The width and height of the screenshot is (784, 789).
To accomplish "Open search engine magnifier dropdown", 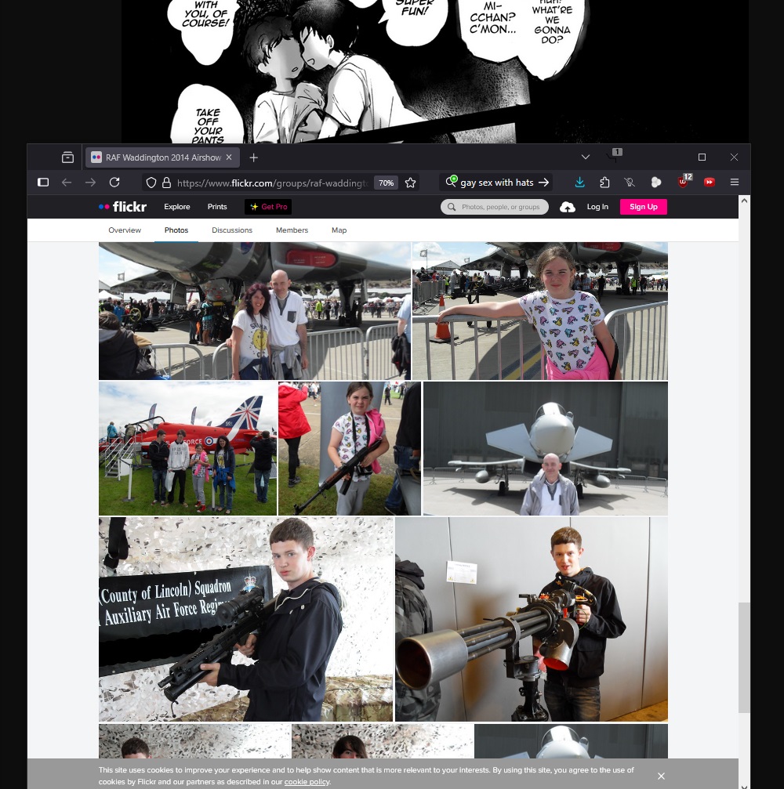I will coord(451,181).
